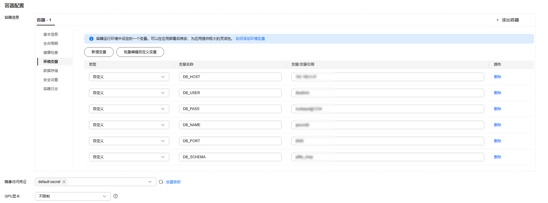Viewport: 548px width, 203px height.
Task: Delete the DB_SCHEMA variable row
Action: coord(498,157)
